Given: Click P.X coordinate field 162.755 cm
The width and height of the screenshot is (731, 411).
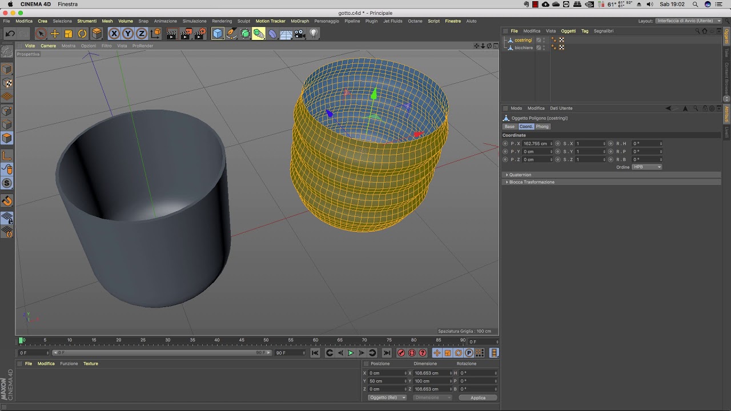Looking at the screenshot, I should click(538, 143).
